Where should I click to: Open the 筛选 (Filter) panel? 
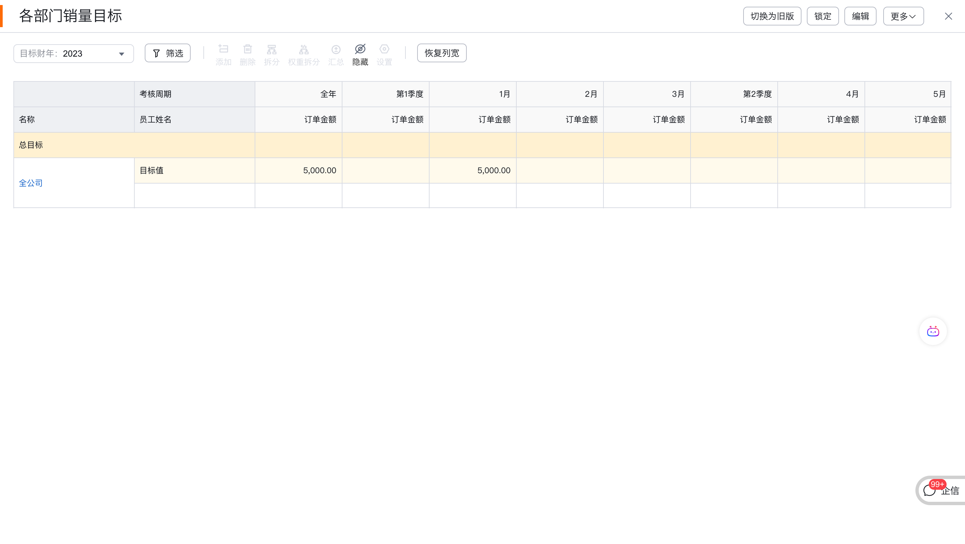[x=168, y=53]
